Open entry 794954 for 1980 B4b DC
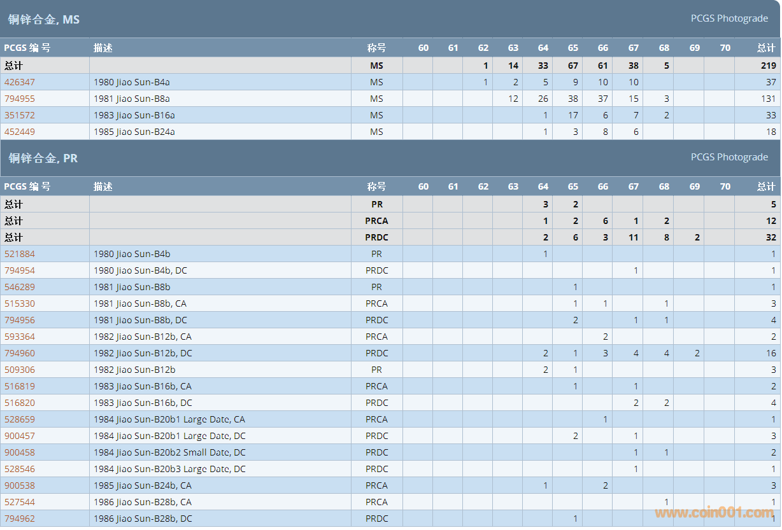Viewport: 782px width, 530px height. pyautogui.click(x=20, y=270)
